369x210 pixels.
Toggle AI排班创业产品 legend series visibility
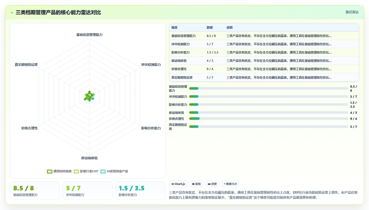[114, 171]
